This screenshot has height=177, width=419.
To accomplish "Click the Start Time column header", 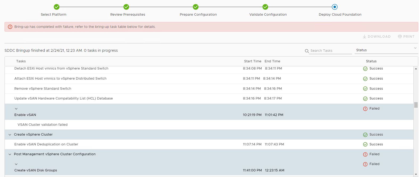I will point(253,61).
